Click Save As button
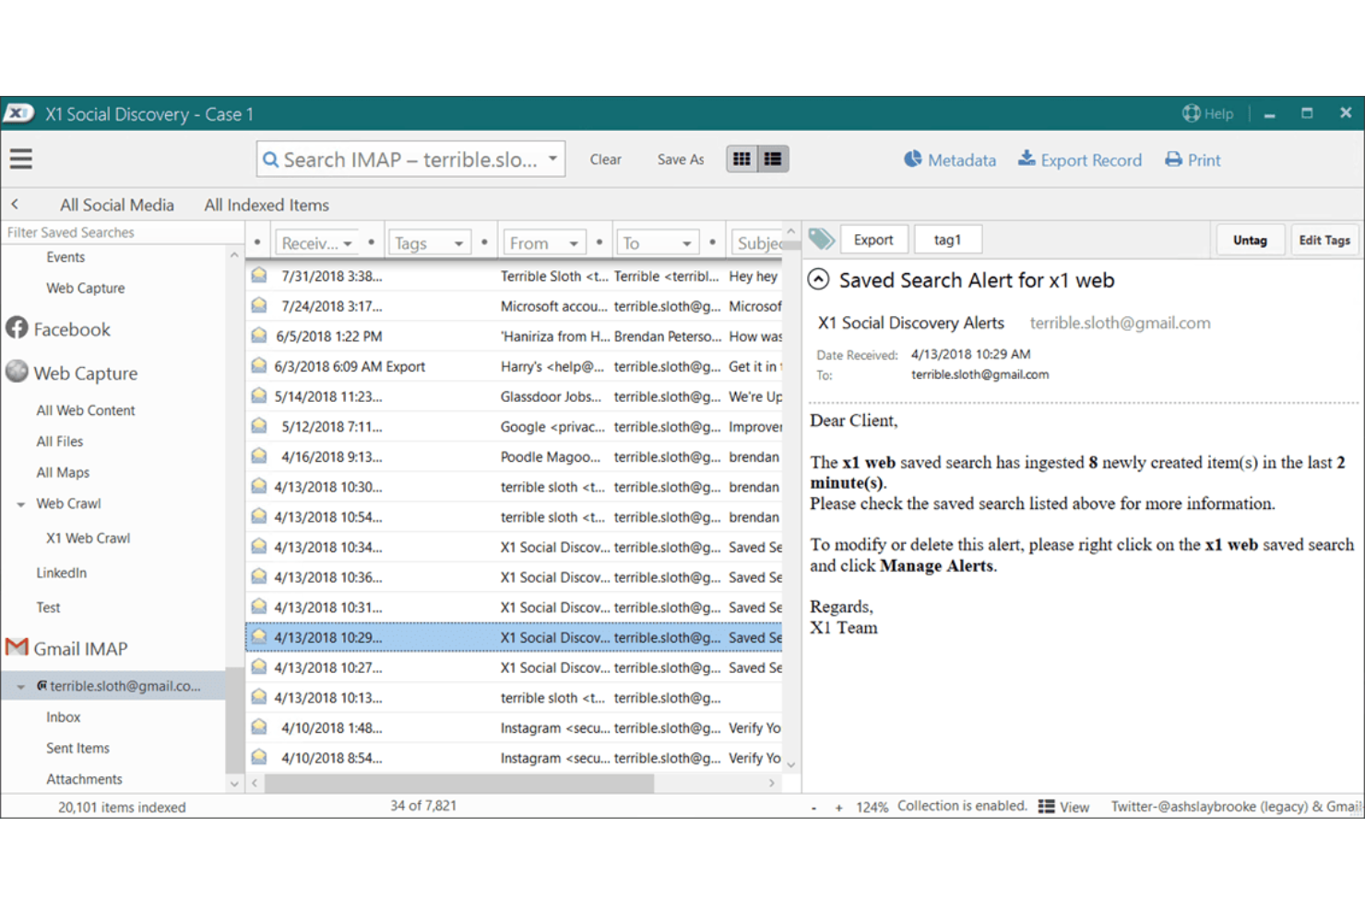The height and width of the screenshot is (910, 1365). (x=681, y=160)
